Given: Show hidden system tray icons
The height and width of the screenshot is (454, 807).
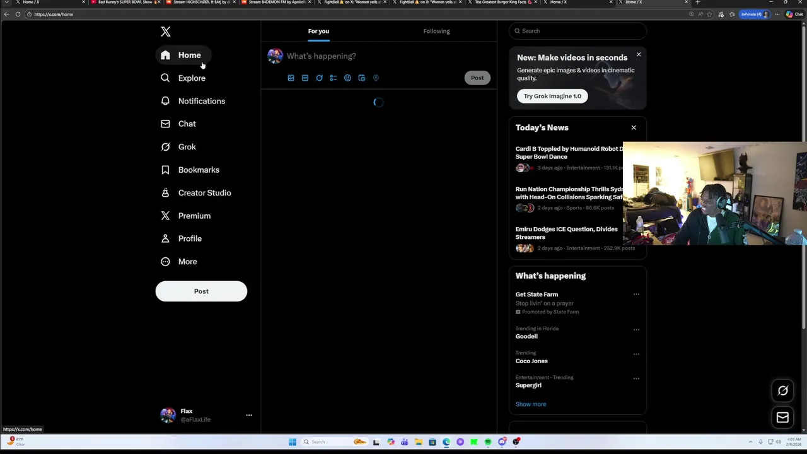Looking at the screenshot, I should (x=750, y=442).
